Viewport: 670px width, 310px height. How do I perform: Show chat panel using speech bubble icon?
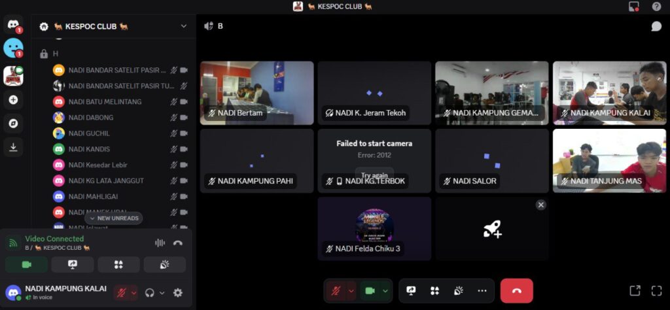coord(656,26)
